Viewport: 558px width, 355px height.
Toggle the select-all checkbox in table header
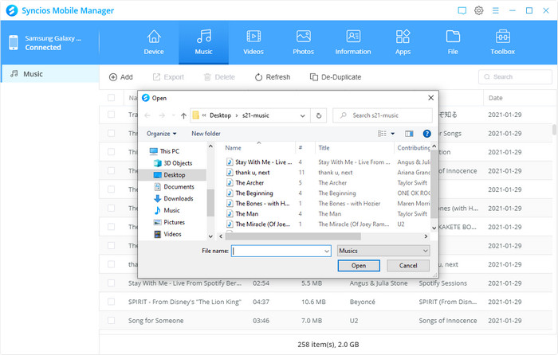point(111,98)
